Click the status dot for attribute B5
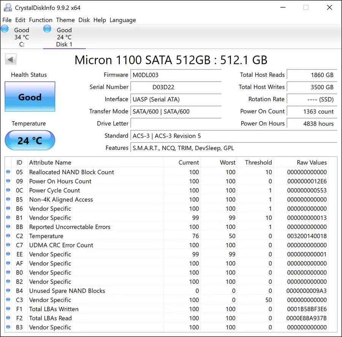The image size is (342, 337). (8, 199)
